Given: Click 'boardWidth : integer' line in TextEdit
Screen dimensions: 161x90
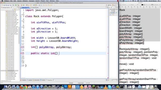Looking at the screenshot, I should (131, 28).
